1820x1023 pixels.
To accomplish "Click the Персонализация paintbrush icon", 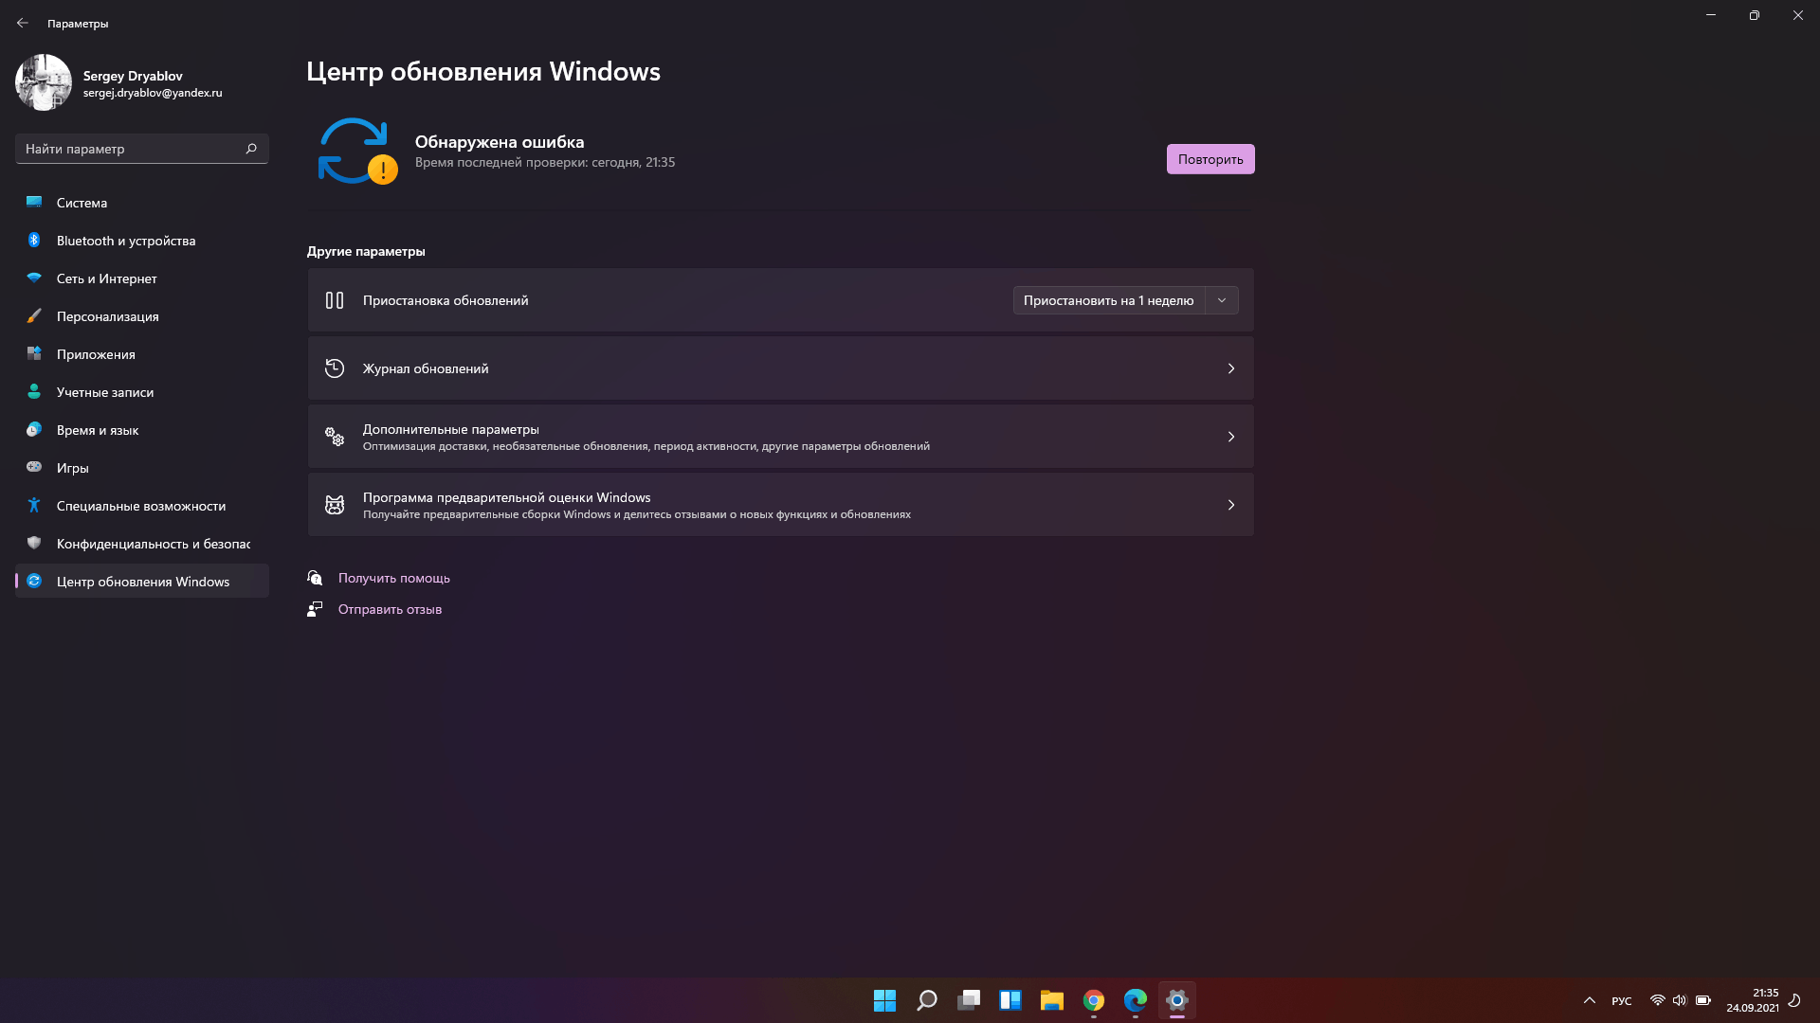I will [34, 315].
